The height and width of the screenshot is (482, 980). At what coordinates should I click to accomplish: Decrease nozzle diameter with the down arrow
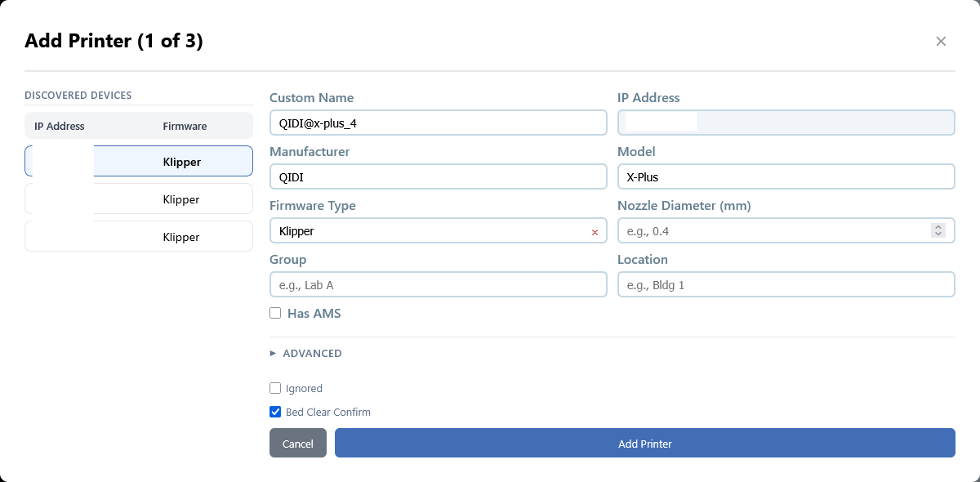pyautogui.click(x=938, y=235)
